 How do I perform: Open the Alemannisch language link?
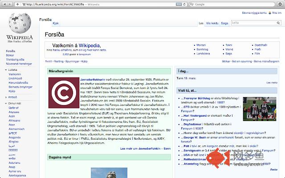coord(16,129)
